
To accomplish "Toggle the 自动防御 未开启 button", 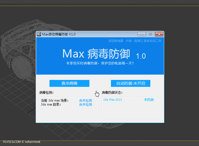I will click(130, 83).
